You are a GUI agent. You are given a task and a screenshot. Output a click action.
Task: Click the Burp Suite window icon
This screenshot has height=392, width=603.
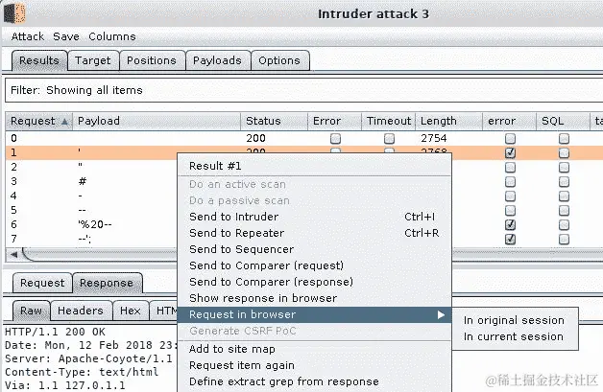[14, 13]
